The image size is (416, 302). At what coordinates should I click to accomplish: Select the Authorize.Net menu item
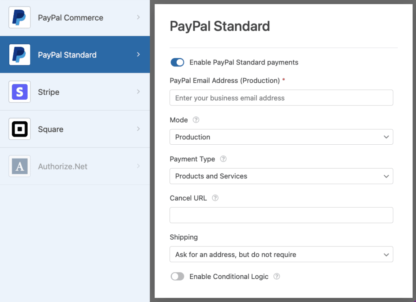click(75, 166)
